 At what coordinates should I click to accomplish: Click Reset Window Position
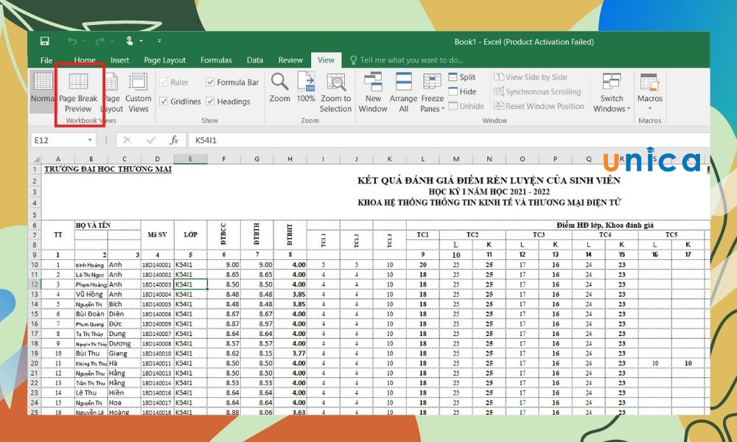(x=539, y=106)
